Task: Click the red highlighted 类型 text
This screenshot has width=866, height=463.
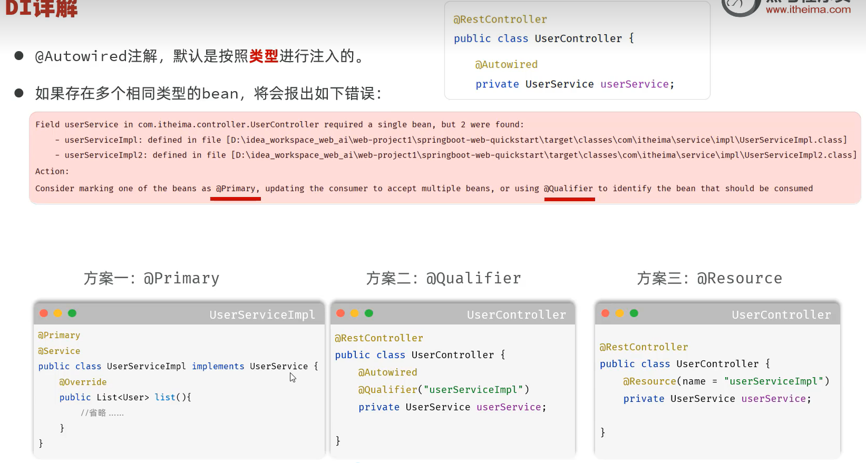Action: (x=264, y=56)
